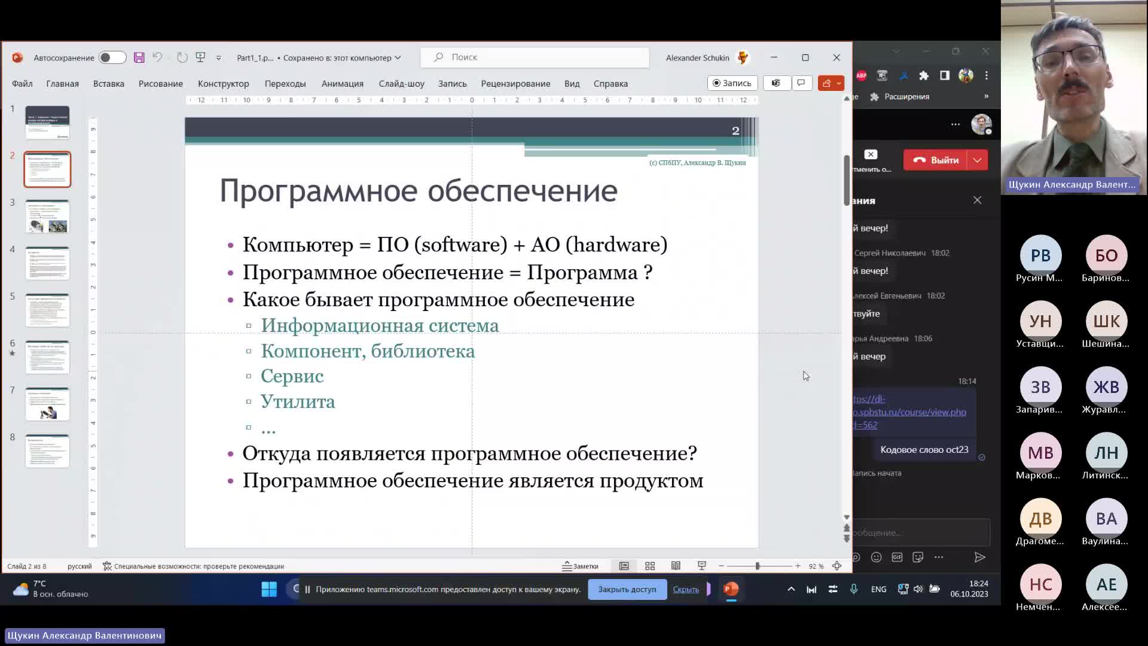
Task: Click the Информационная система bullet text
Action: pyautogui.click(x=380, y=325)
